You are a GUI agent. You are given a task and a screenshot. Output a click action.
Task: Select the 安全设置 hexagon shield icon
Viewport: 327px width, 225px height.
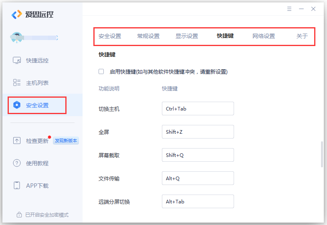tap(17, 105)
